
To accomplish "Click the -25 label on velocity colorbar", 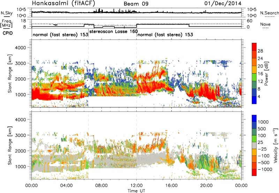I will click(x=262, y=149).
